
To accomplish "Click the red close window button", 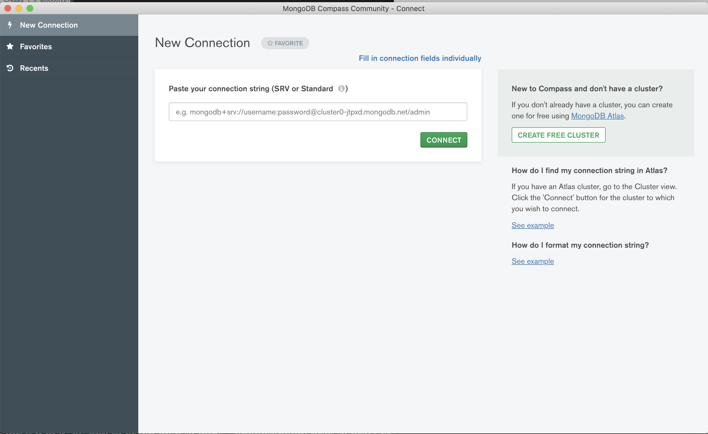I will click(8, 8).
